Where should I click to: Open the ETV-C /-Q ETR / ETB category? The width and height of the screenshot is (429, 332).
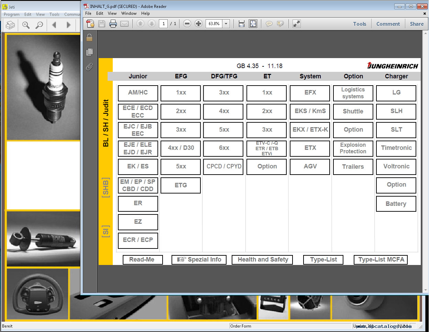coord(267,148)
